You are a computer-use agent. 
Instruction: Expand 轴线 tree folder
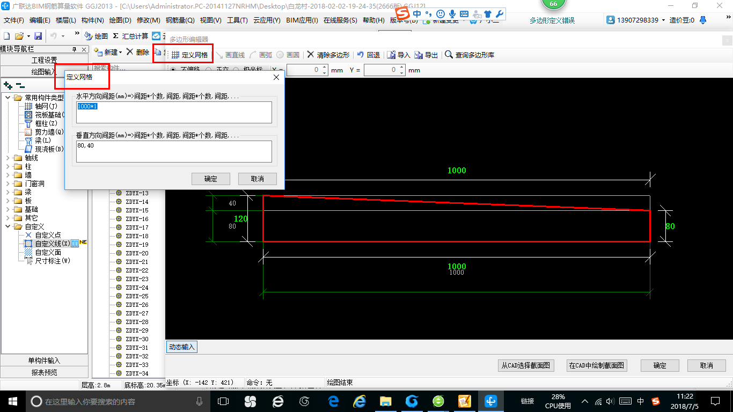(x=8, y=158)
